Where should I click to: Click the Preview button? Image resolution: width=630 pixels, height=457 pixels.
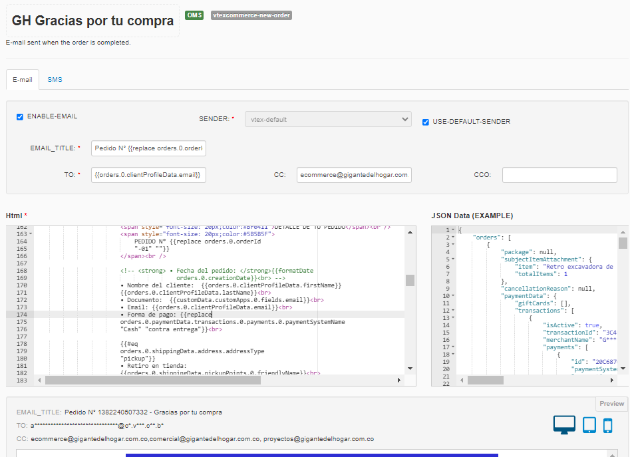(x=611, y=404)
